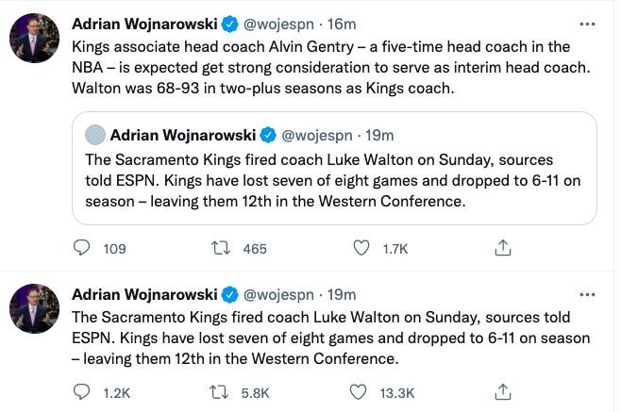The width and height of the screenshot is (621, 412).
Task: Open more options for first tweet
Action: pos(586,24)
